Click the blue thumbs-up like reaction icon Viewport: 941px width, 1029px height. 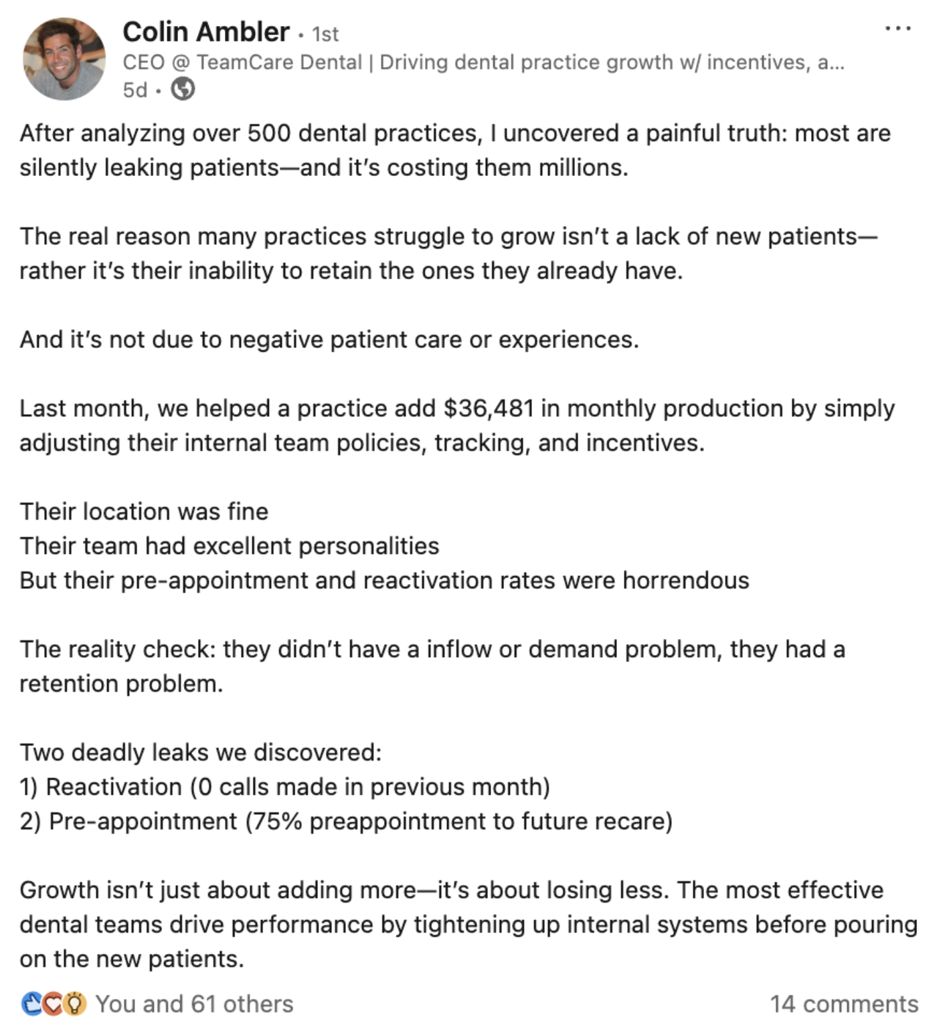click(33, 1004)
